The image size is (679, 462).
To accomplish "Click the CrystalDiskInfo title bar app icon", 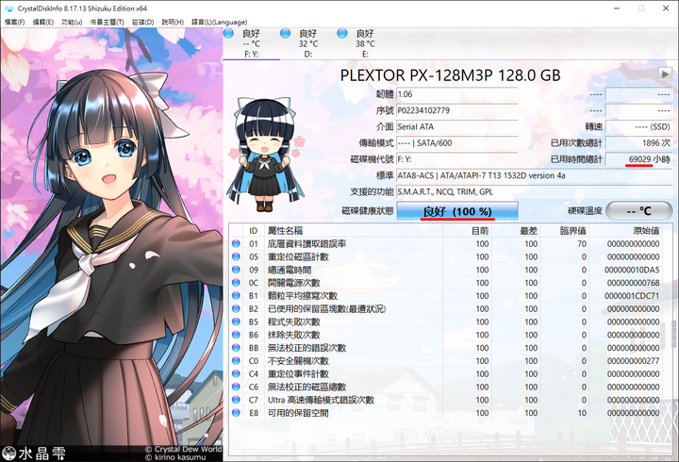I will click(8, 8).
